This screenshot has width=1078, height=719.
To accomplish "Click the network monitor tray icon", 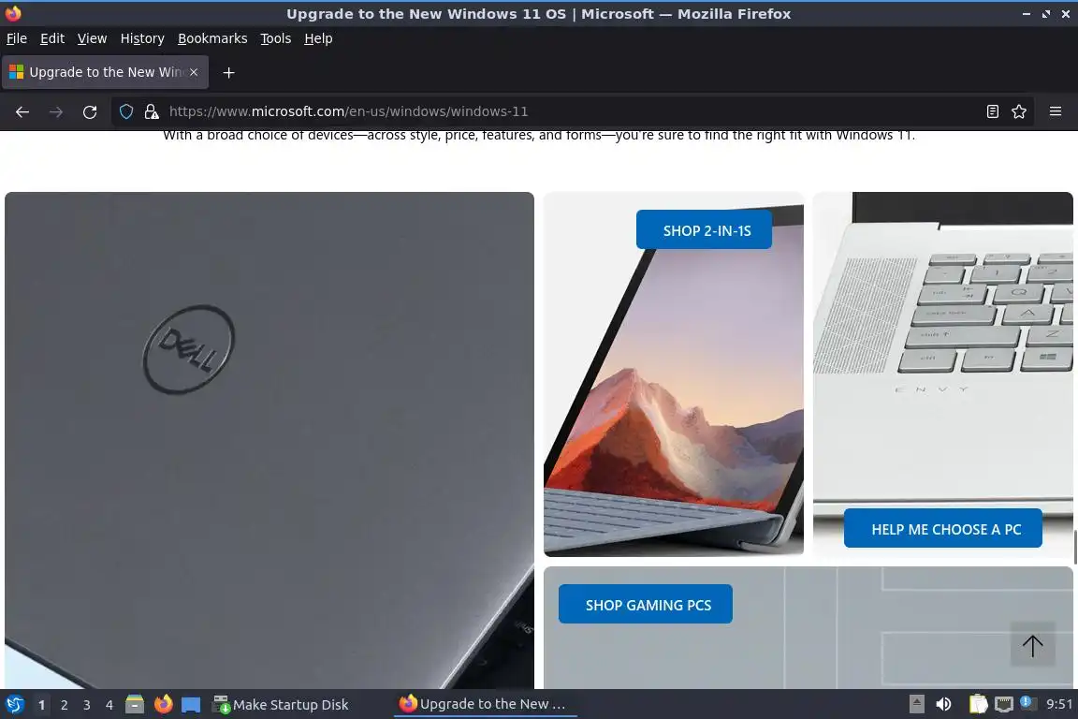I will (1004, 704).
